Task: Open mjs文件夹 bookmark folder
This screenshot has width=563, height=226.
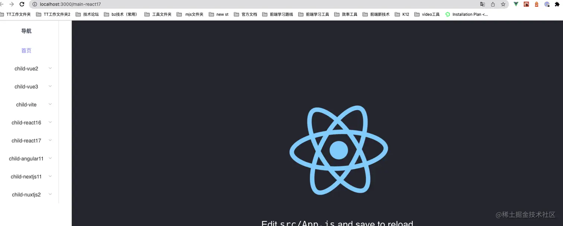Action: (190, 14)
